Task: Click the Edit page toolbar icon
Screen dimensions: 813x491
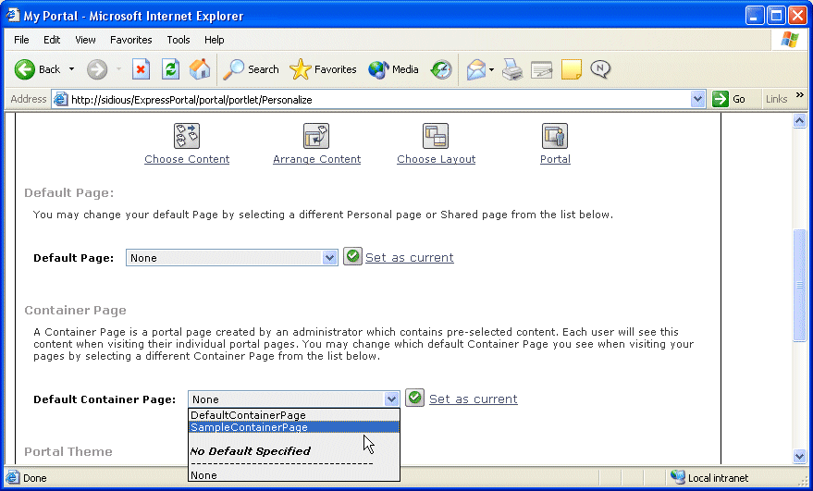Action: coord(541,69)
